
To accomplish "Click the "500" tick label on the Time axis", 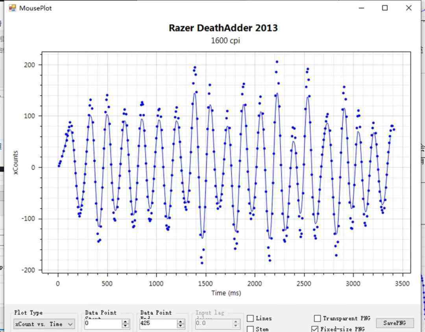I will click(107, 284).
